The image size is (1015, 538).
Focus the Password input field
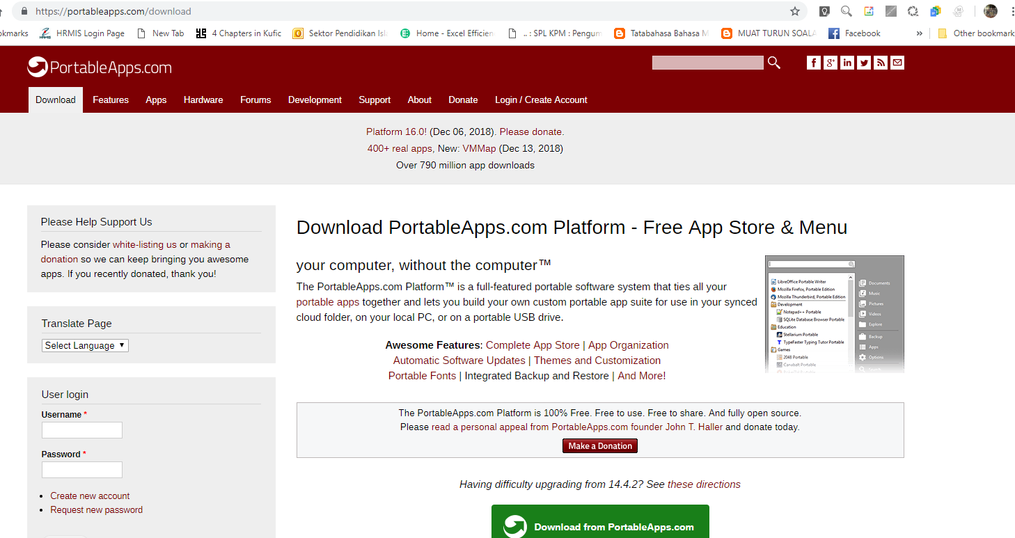pos(82,470)
